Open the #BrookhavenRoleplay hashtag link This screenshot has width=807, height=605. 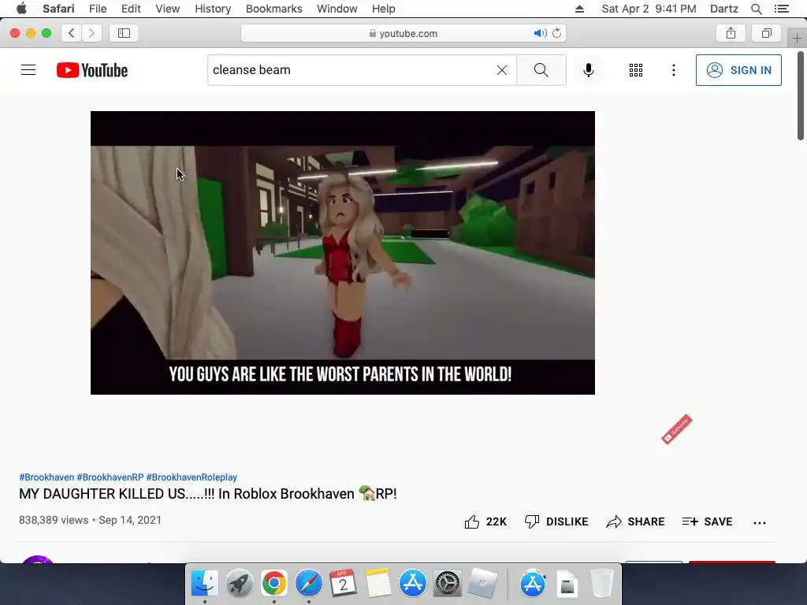point(192,477)
